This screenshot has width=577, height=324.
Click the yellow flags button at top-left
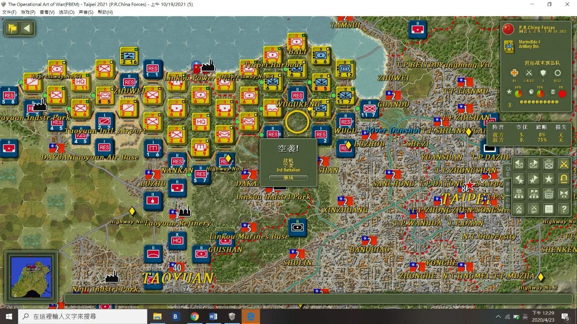13,29
